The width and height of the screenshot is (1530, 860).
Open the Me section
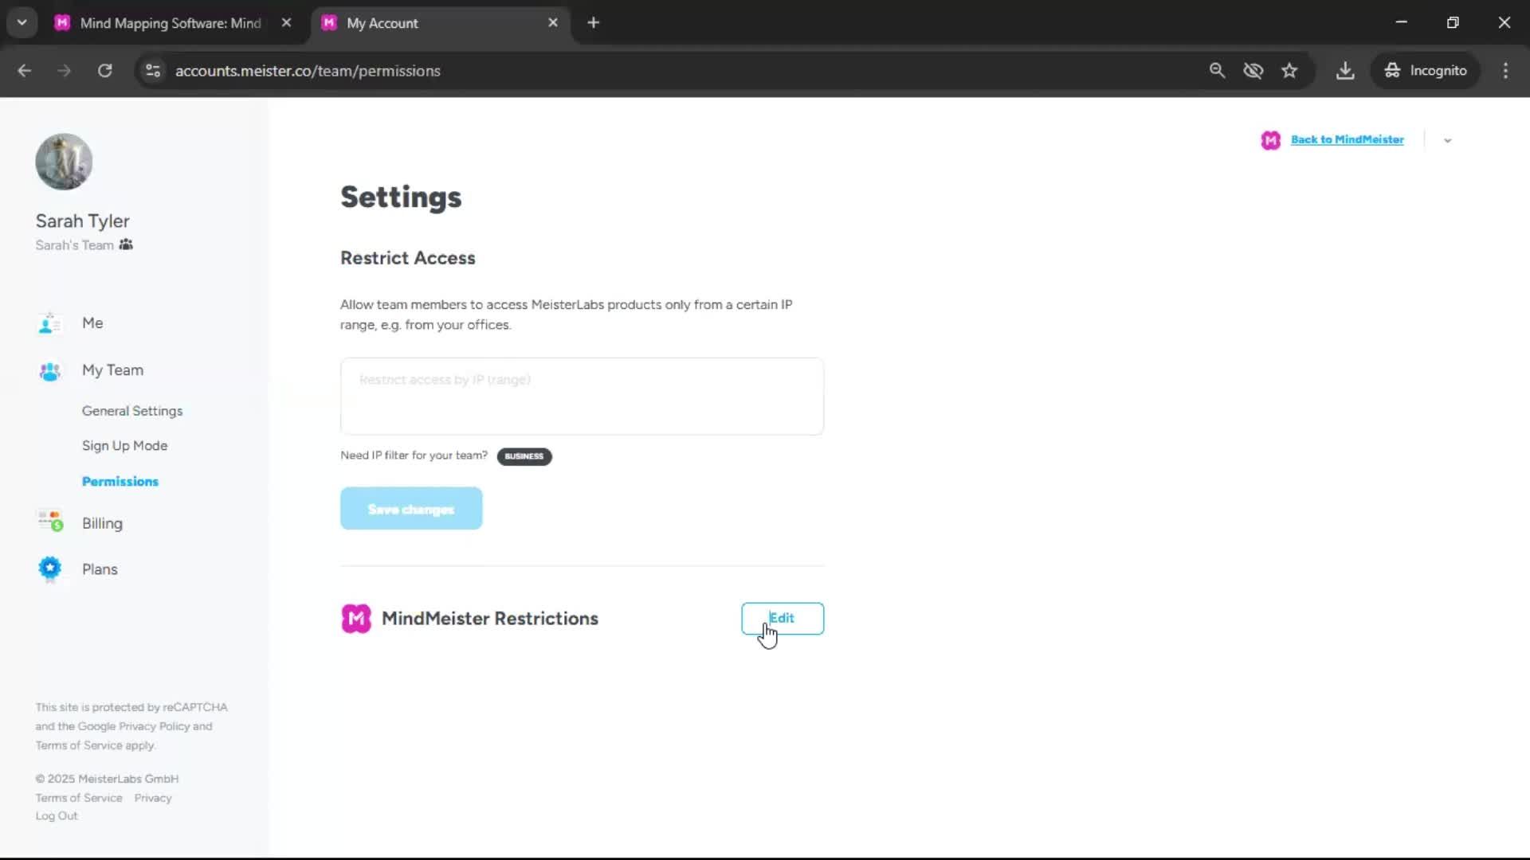[x=92, y=322]
